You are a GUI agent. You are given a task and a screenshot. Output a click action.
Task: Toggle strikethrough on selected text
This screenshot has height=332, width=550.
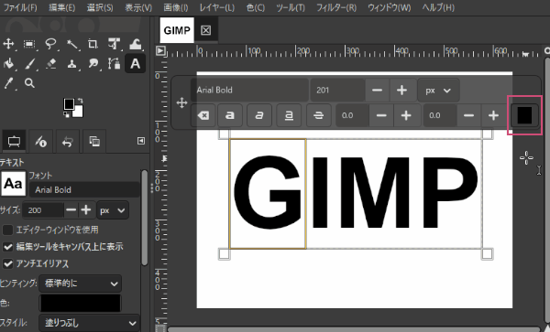tap(318, 115)
